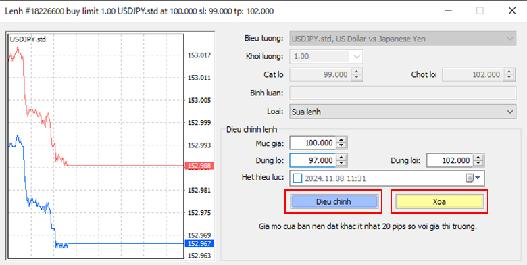This screenshot has width=527, height=265.
Task: Click the Cat lo 99.000 field
Action: coord(320,74)
